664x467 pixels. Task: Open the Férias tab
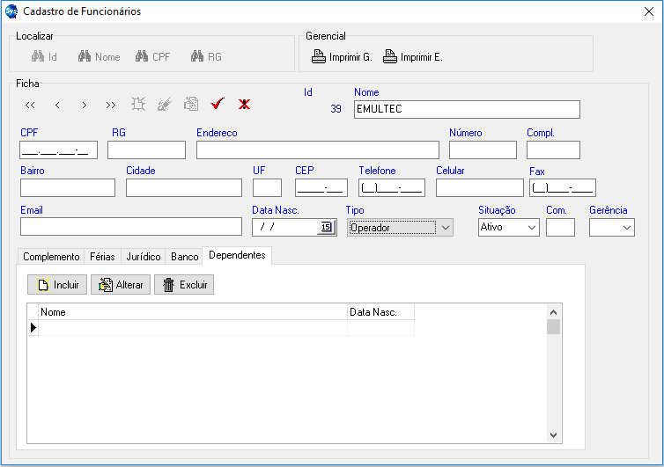(102, 257)
